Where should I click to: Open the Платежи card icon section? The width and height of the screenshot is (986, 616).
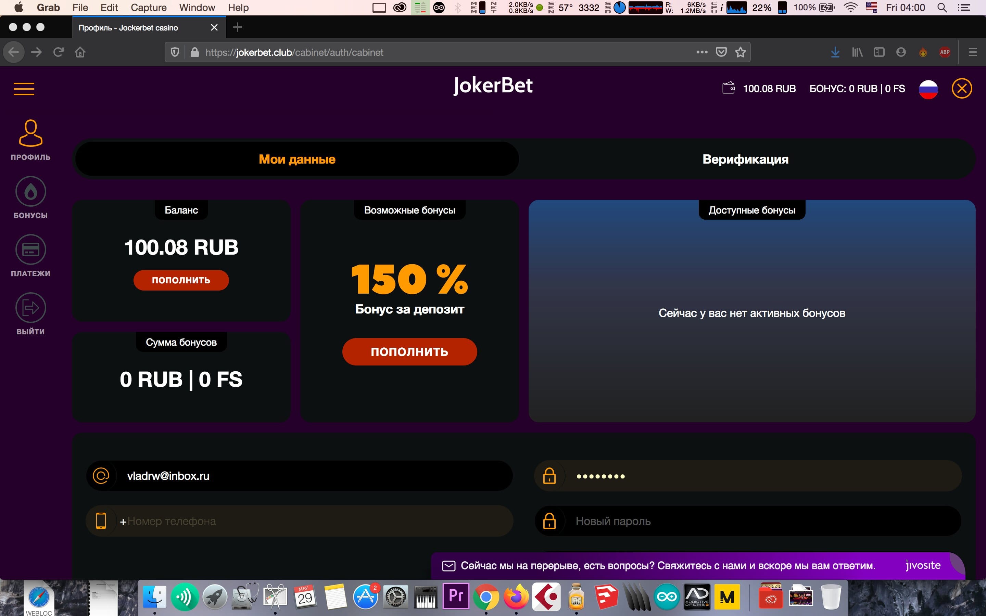[x=30, y=249]
